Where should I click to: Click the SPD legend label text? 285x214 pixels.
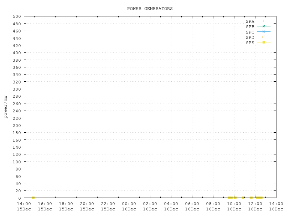(250, 37)
